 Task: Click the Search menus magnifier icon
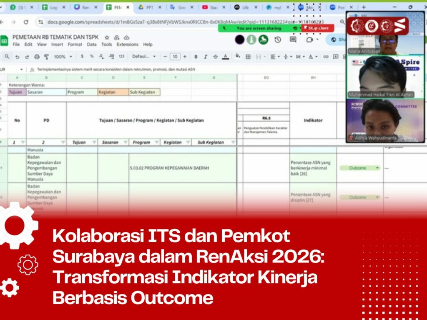coord(7,57)
